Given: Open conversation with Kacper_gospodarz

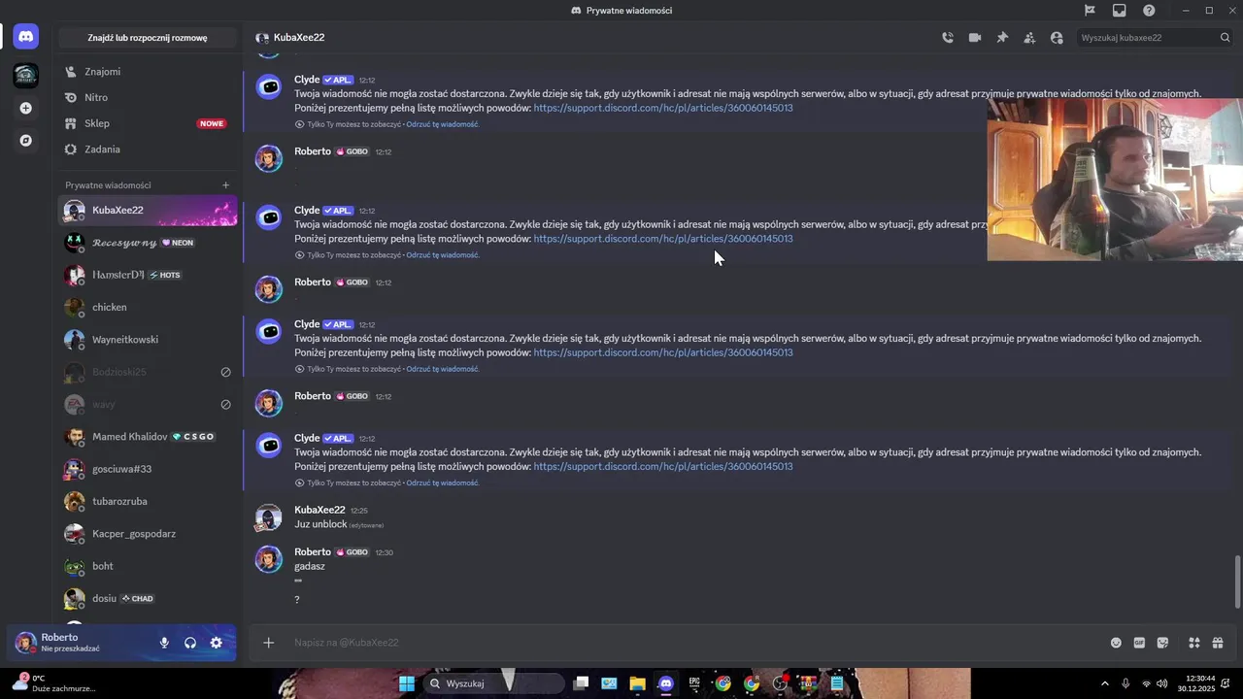Looking at the screenshot, I should click(x=148, y=534).
